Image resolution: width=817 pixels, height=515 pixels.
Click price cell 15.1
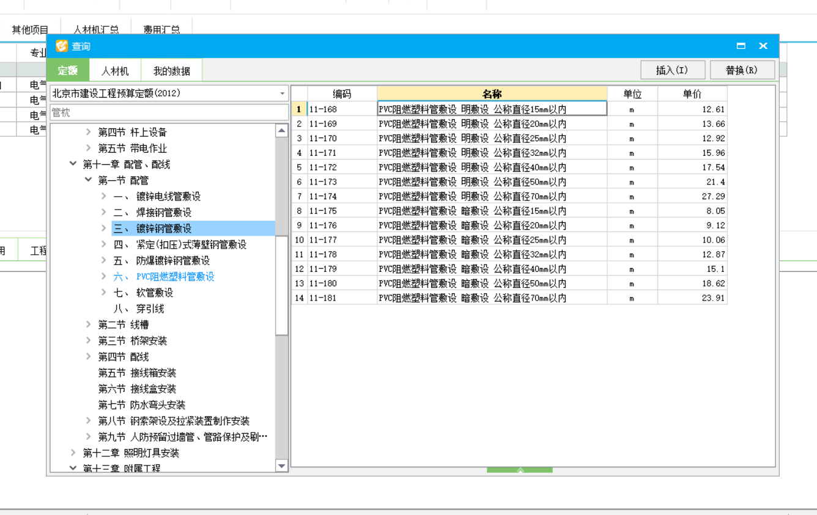(692, 269)
